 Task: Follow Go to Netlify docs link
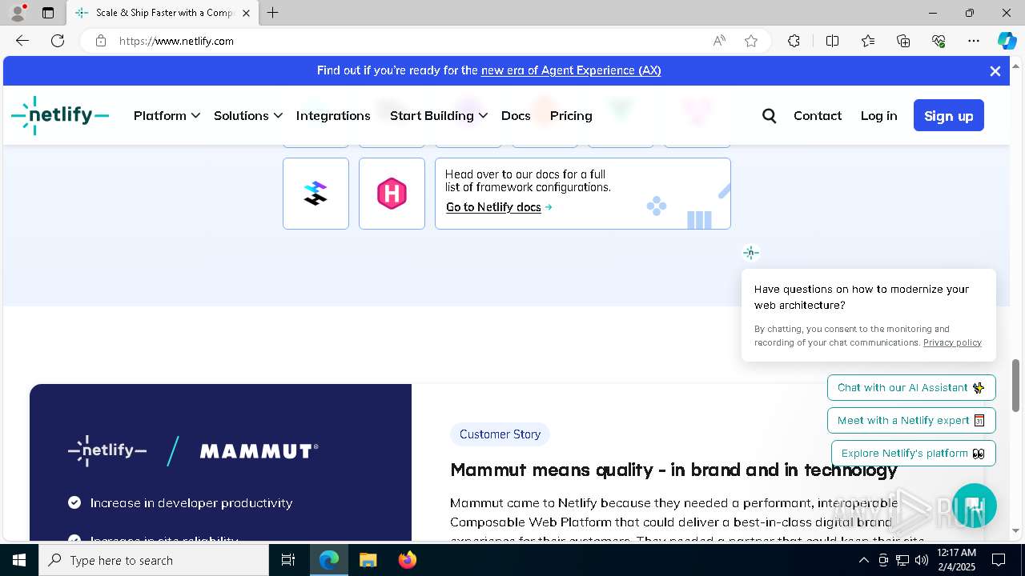(499, 207)
